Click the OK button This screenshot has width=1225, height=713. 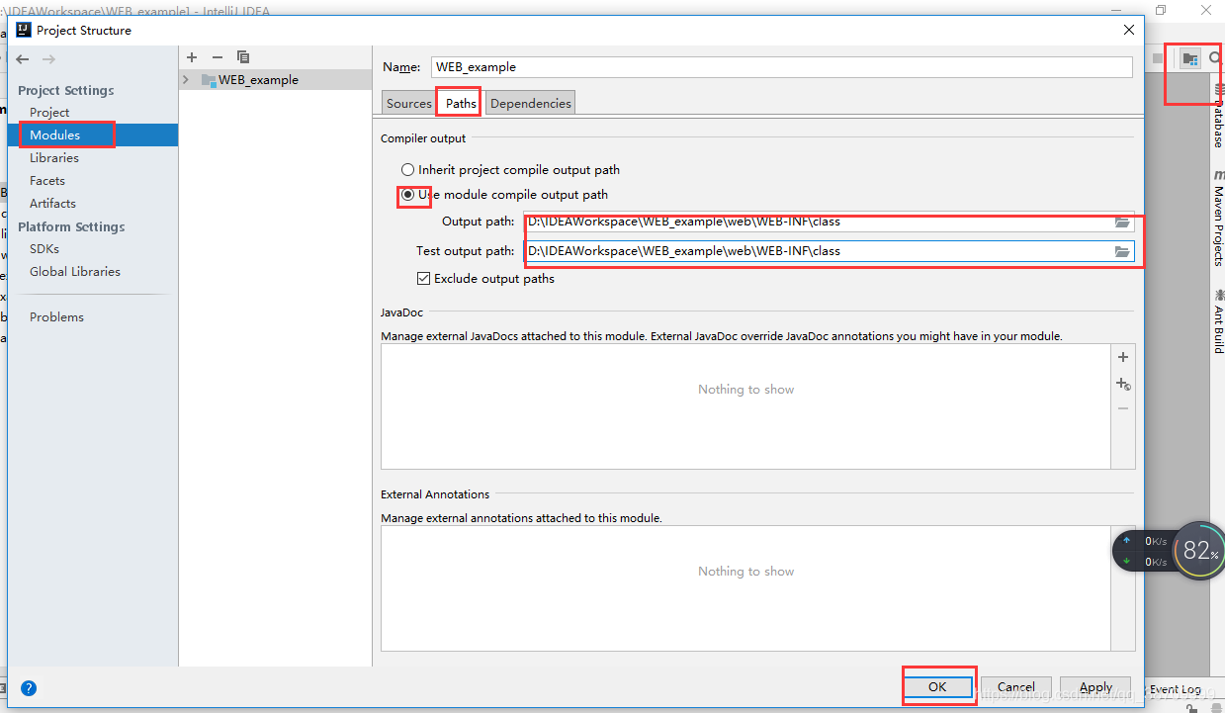point(937,687)
